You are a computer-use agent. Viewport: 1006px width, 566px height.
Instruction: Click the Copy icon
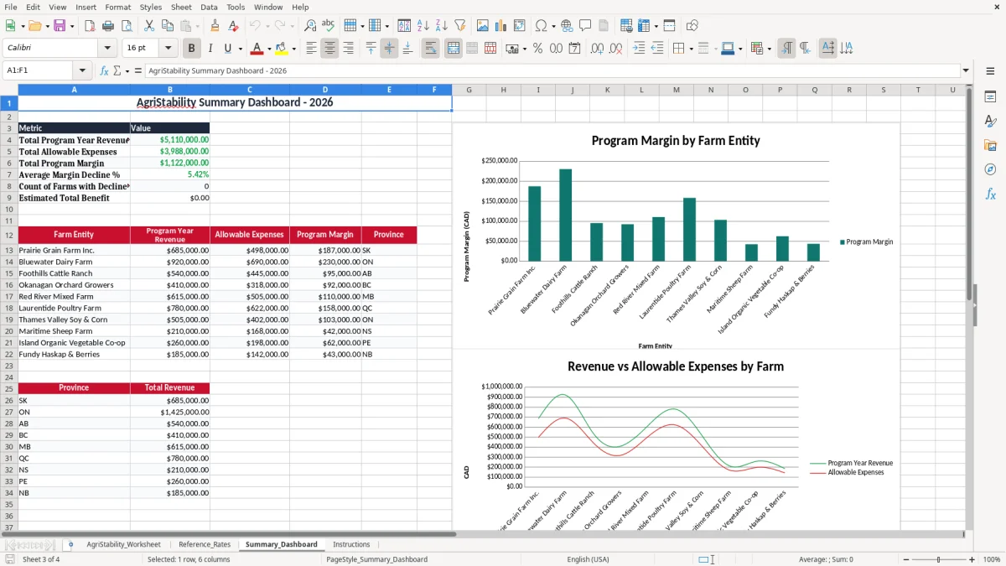coord(167,26)
